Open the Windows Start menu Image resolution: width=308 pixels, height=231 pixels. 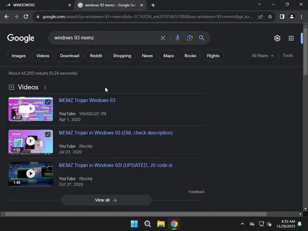point(134,224)
